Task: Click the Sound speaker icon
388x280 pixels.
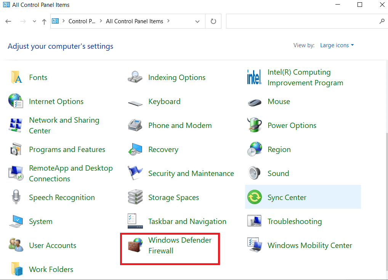Action: (x=254, y=173)
